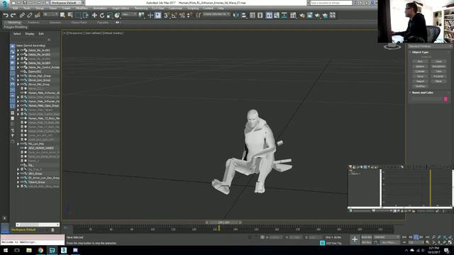Viewport: 454px width, 255px height.
Task: Toggle visibility of HG_Low_Poly
Action: click(22, 144)
